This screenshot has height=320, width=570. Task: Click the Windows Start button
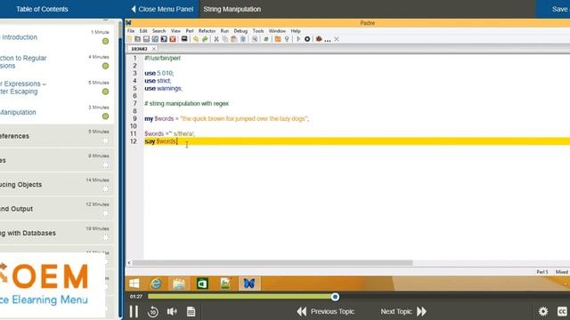[x=134, y=284]
